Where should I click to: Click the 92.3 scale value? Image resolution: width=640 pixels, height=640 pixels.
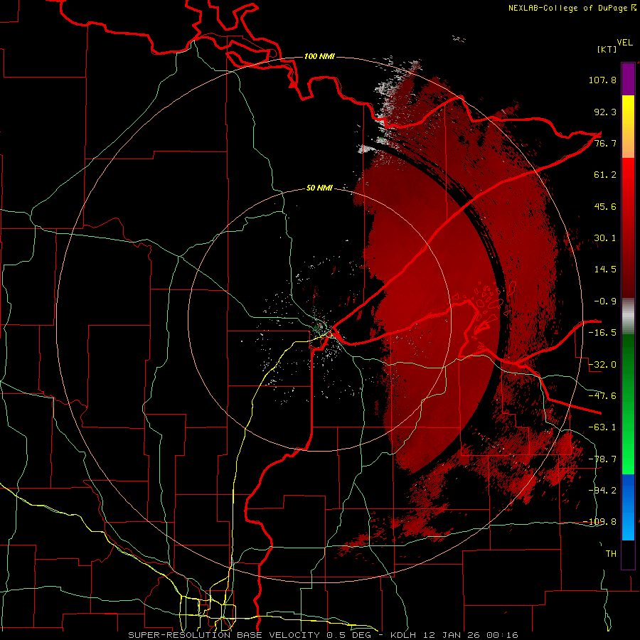click(x=605, y=112)
